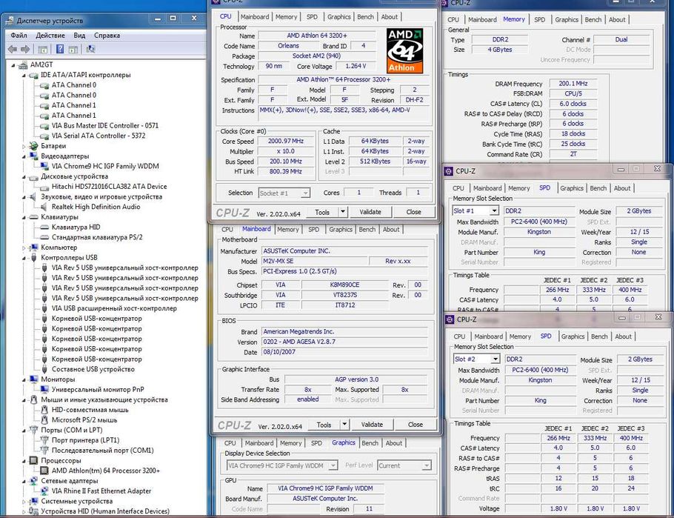The height and width of the screenshot is (518, 674).
Task: Click the chip icon next to Процессоры
Action: coord(33,460)
